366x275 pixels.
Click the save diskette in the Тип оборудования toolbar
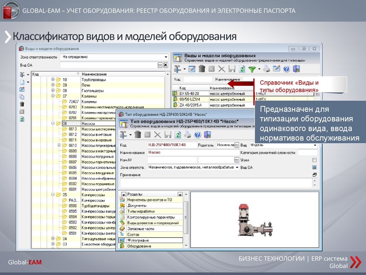pyautogui.click(x=168, y=135)
